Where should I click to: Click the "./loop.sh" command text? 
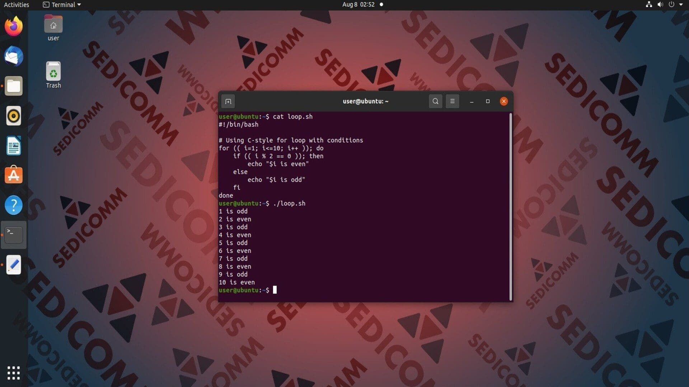tap(289, 204)
